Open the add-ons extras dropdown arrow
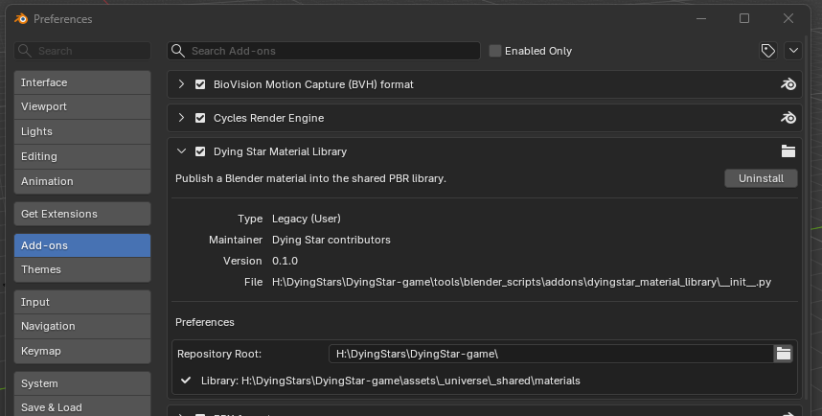Viewport: 822px width, 416px height. pos(793,51)
